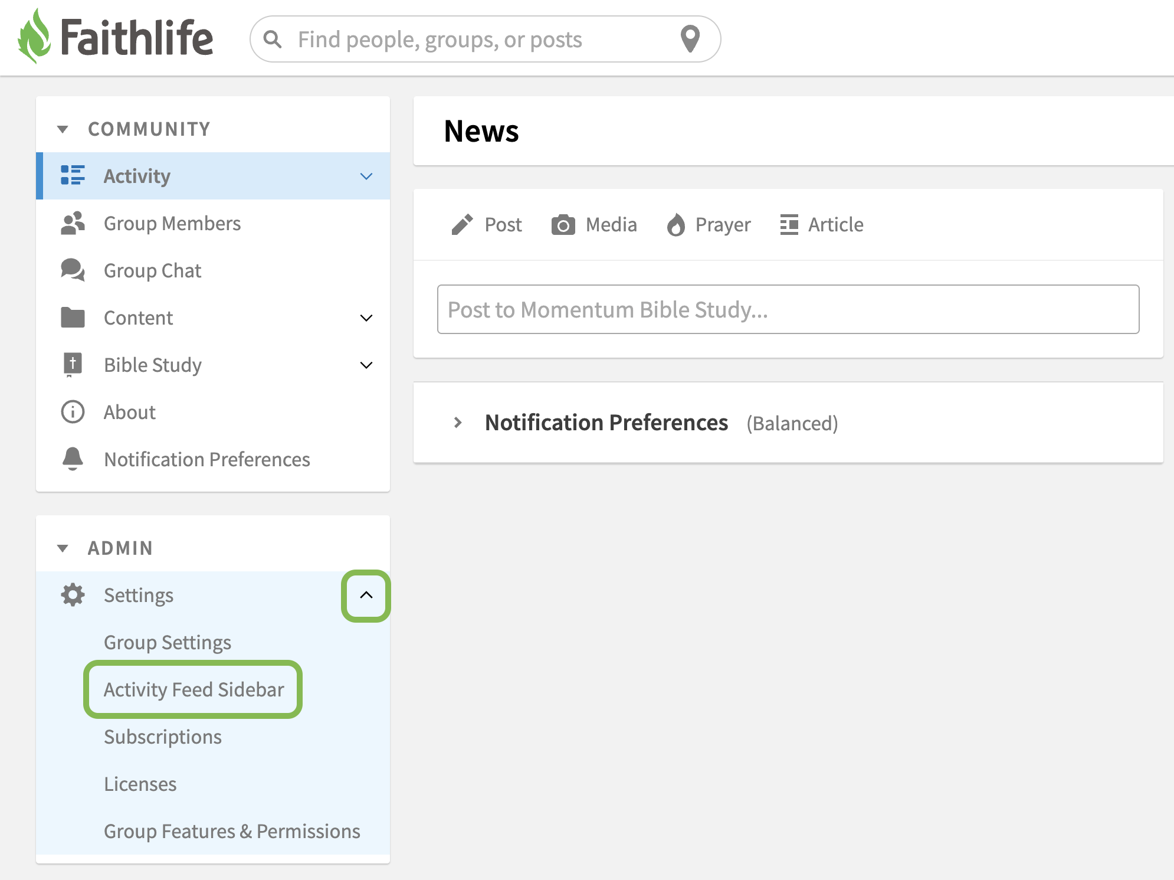The height and width of the screenshot is (880, 1174).
Task: Expand the Bible Study chevron
Action: click(x=366, y=365)
